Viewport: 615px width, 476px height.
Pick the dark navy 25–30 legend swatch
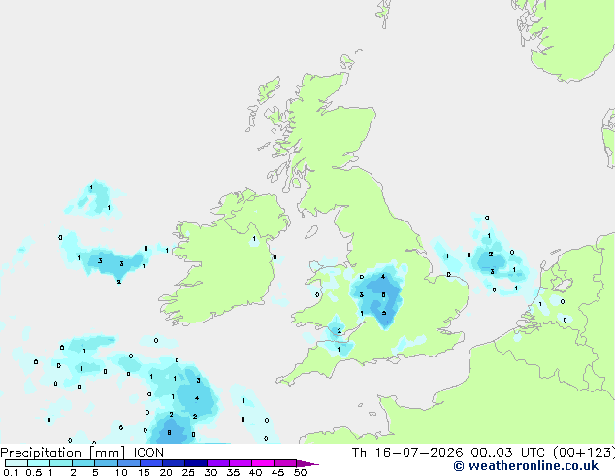pos(196,463)
